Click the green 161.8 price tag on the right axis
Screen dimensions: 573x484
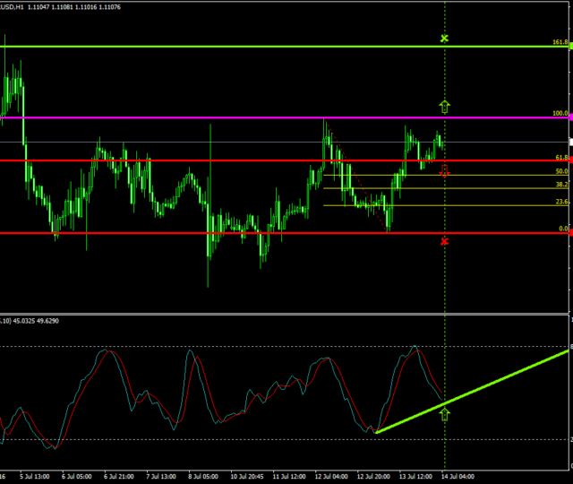[569, 45]
